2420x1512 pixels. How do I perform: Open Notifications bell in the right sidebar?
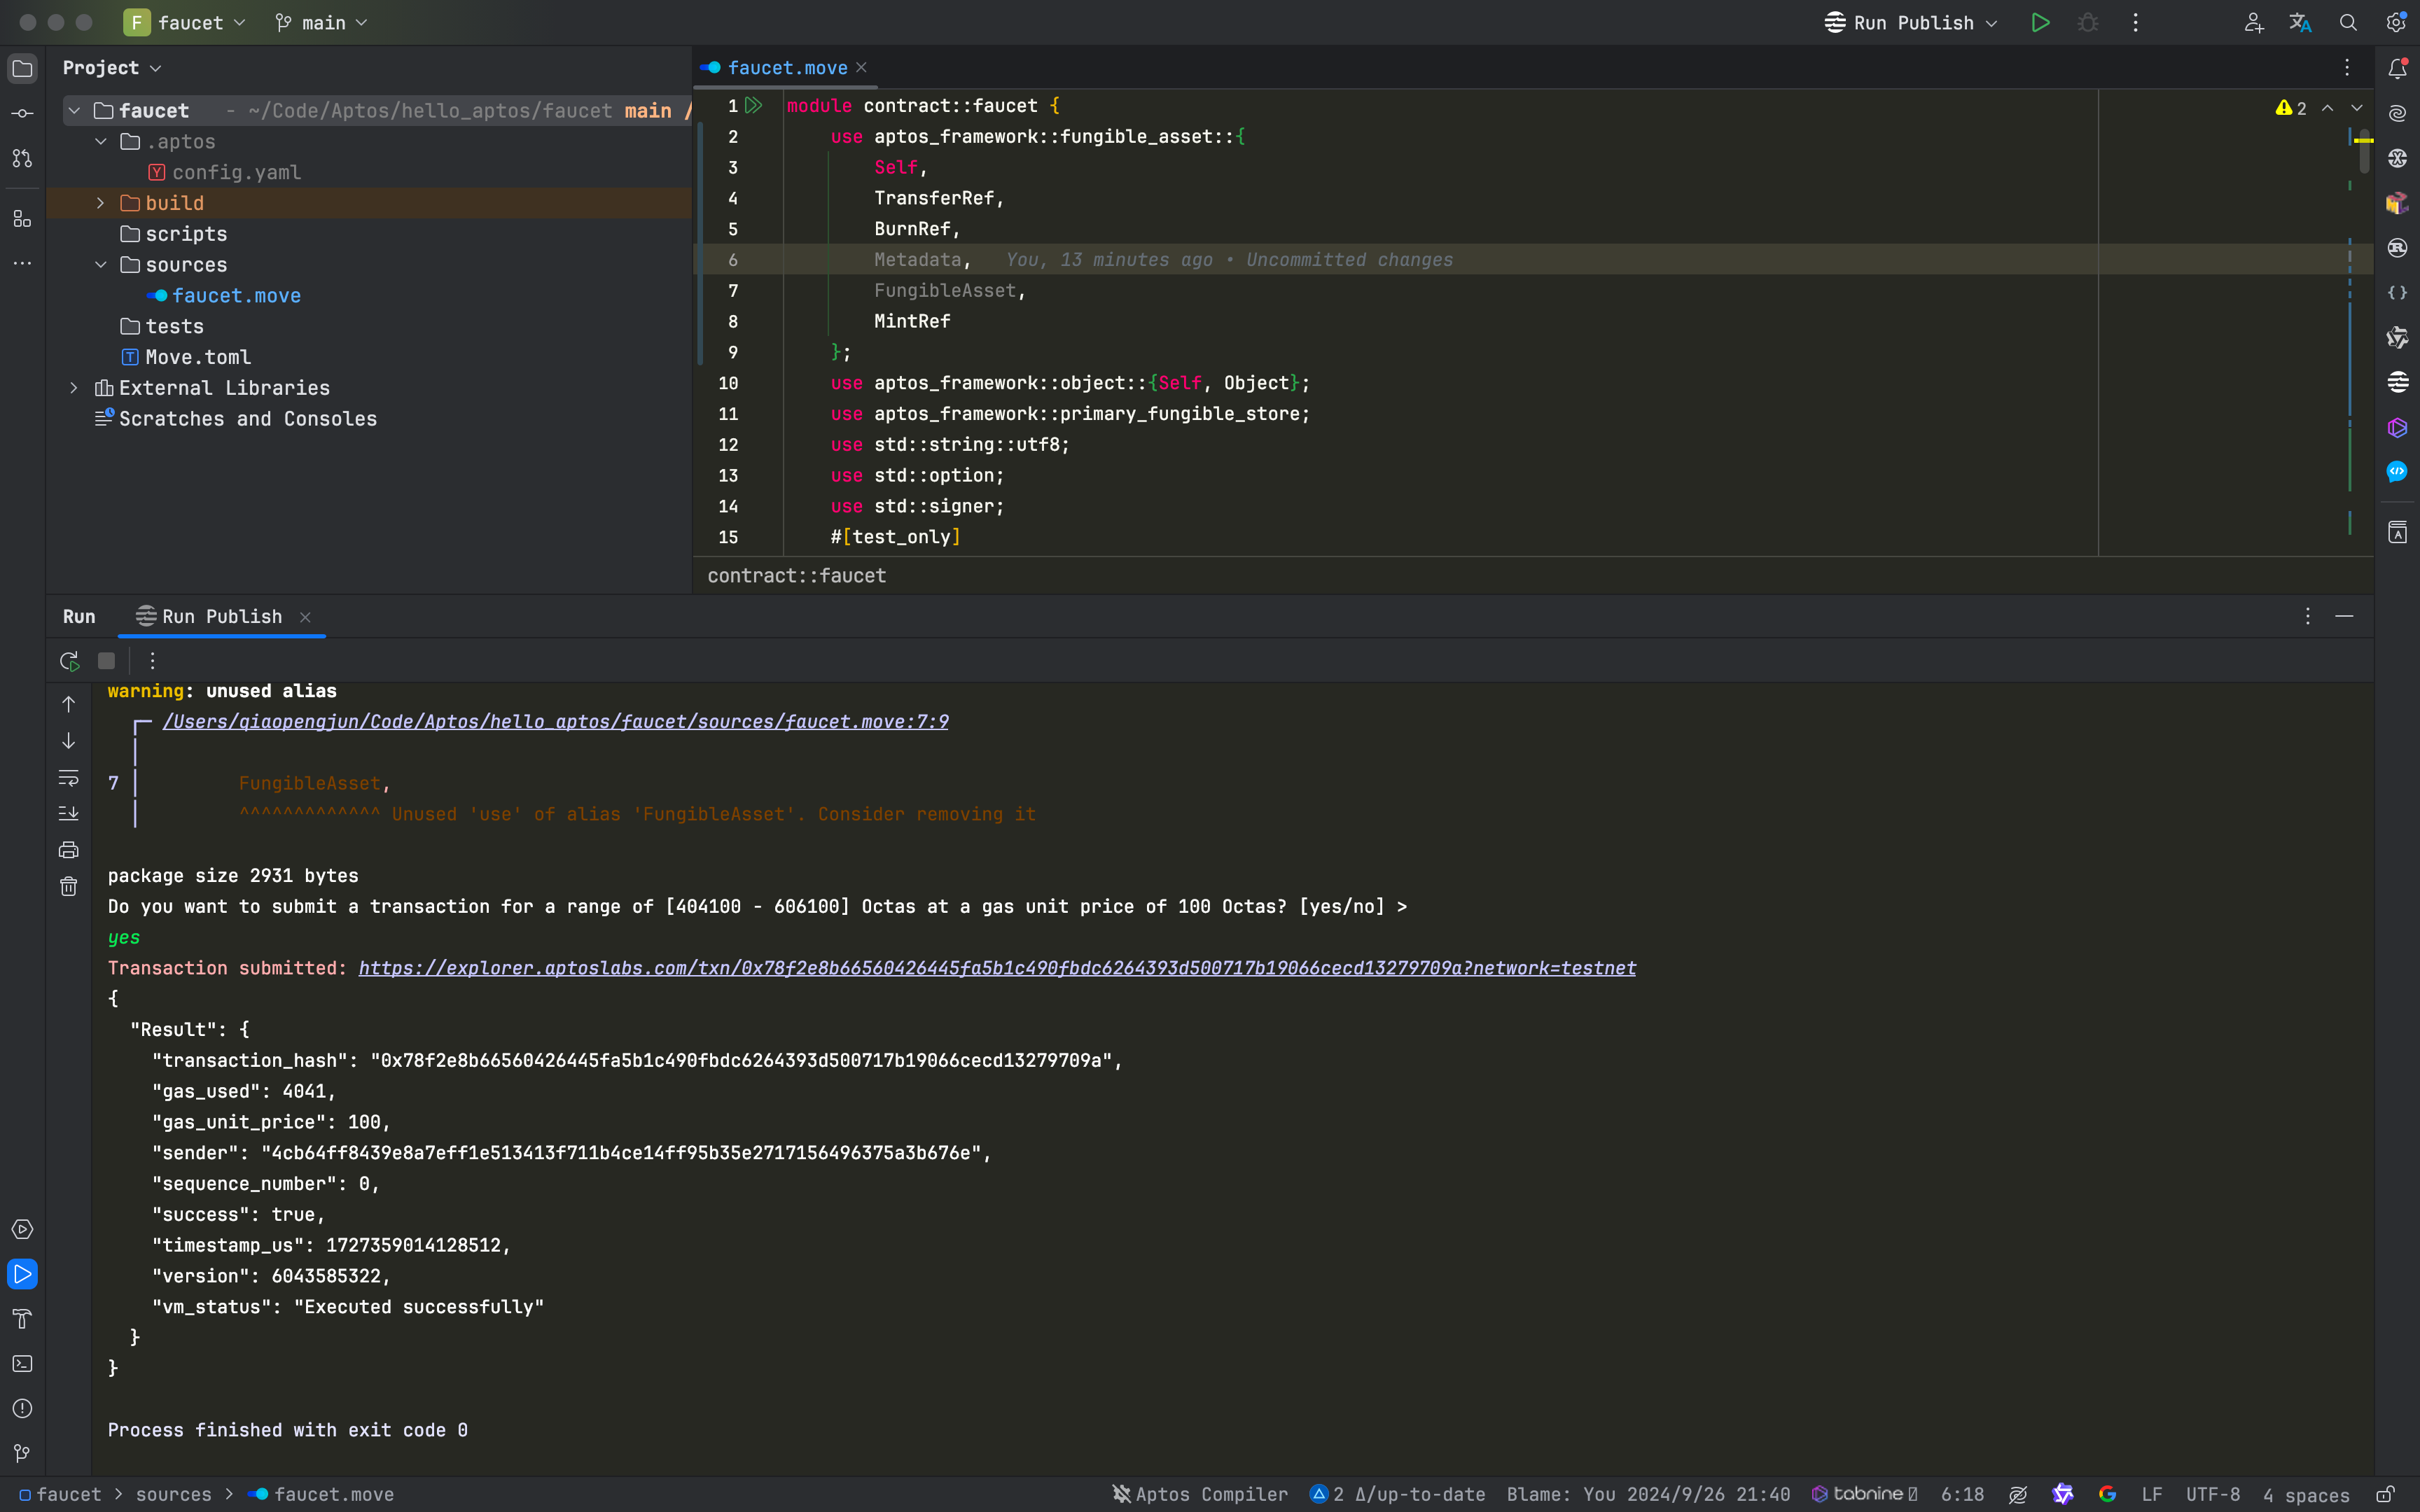pos(2397,69)
